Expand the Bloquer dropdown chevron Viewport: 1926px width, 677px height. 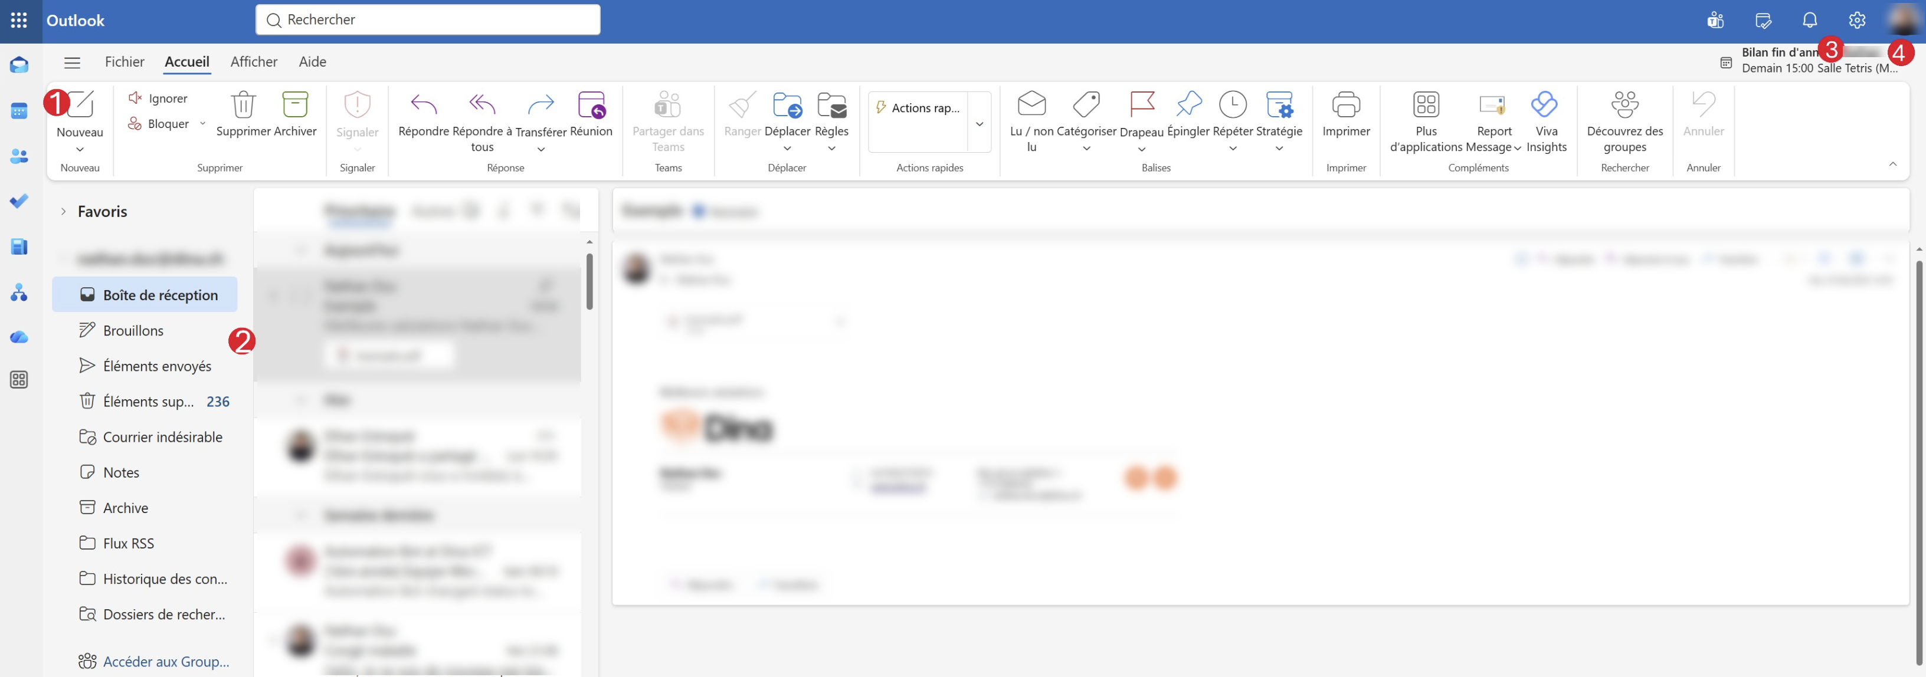tap(202, 123)
